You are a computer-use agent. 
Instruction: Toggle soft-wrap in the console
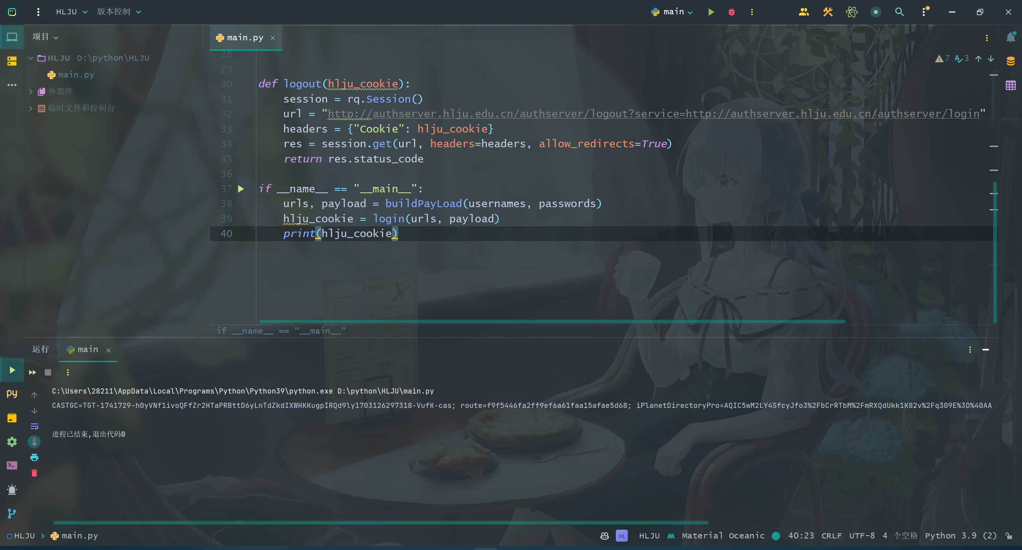[x=34, y=426]
